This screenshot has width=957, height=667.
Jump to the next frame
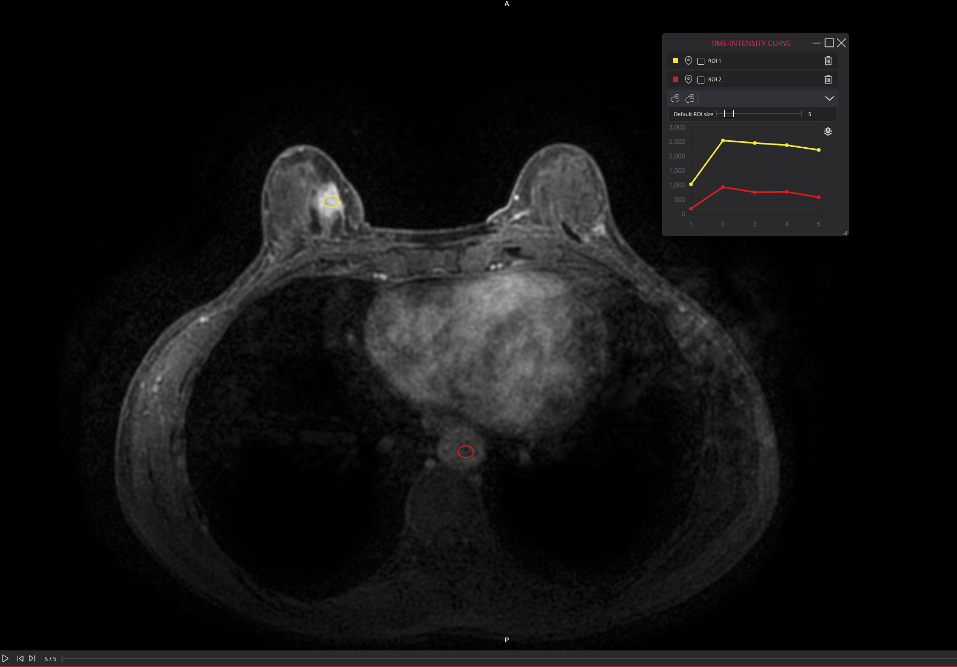[x=32, y=658]
